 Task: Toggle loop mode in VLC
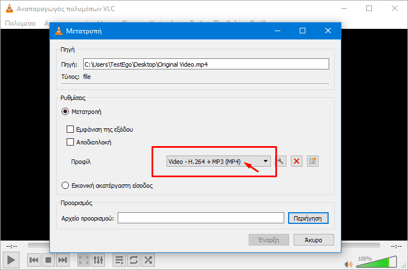[x=134, y=260]
